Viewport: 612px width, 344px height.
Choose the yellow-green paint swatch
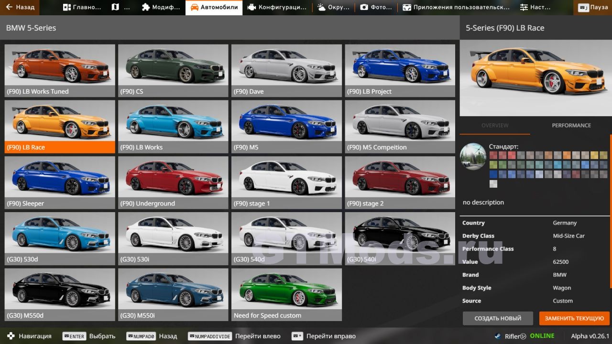pyautogui.click(x=493, y=165)
